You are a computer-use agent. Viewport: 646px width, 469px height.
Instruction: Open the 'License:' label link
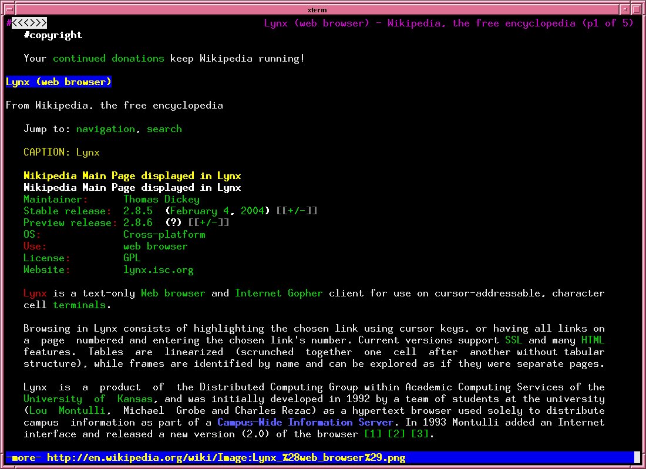pyautogui.click(x=46, y=258)
